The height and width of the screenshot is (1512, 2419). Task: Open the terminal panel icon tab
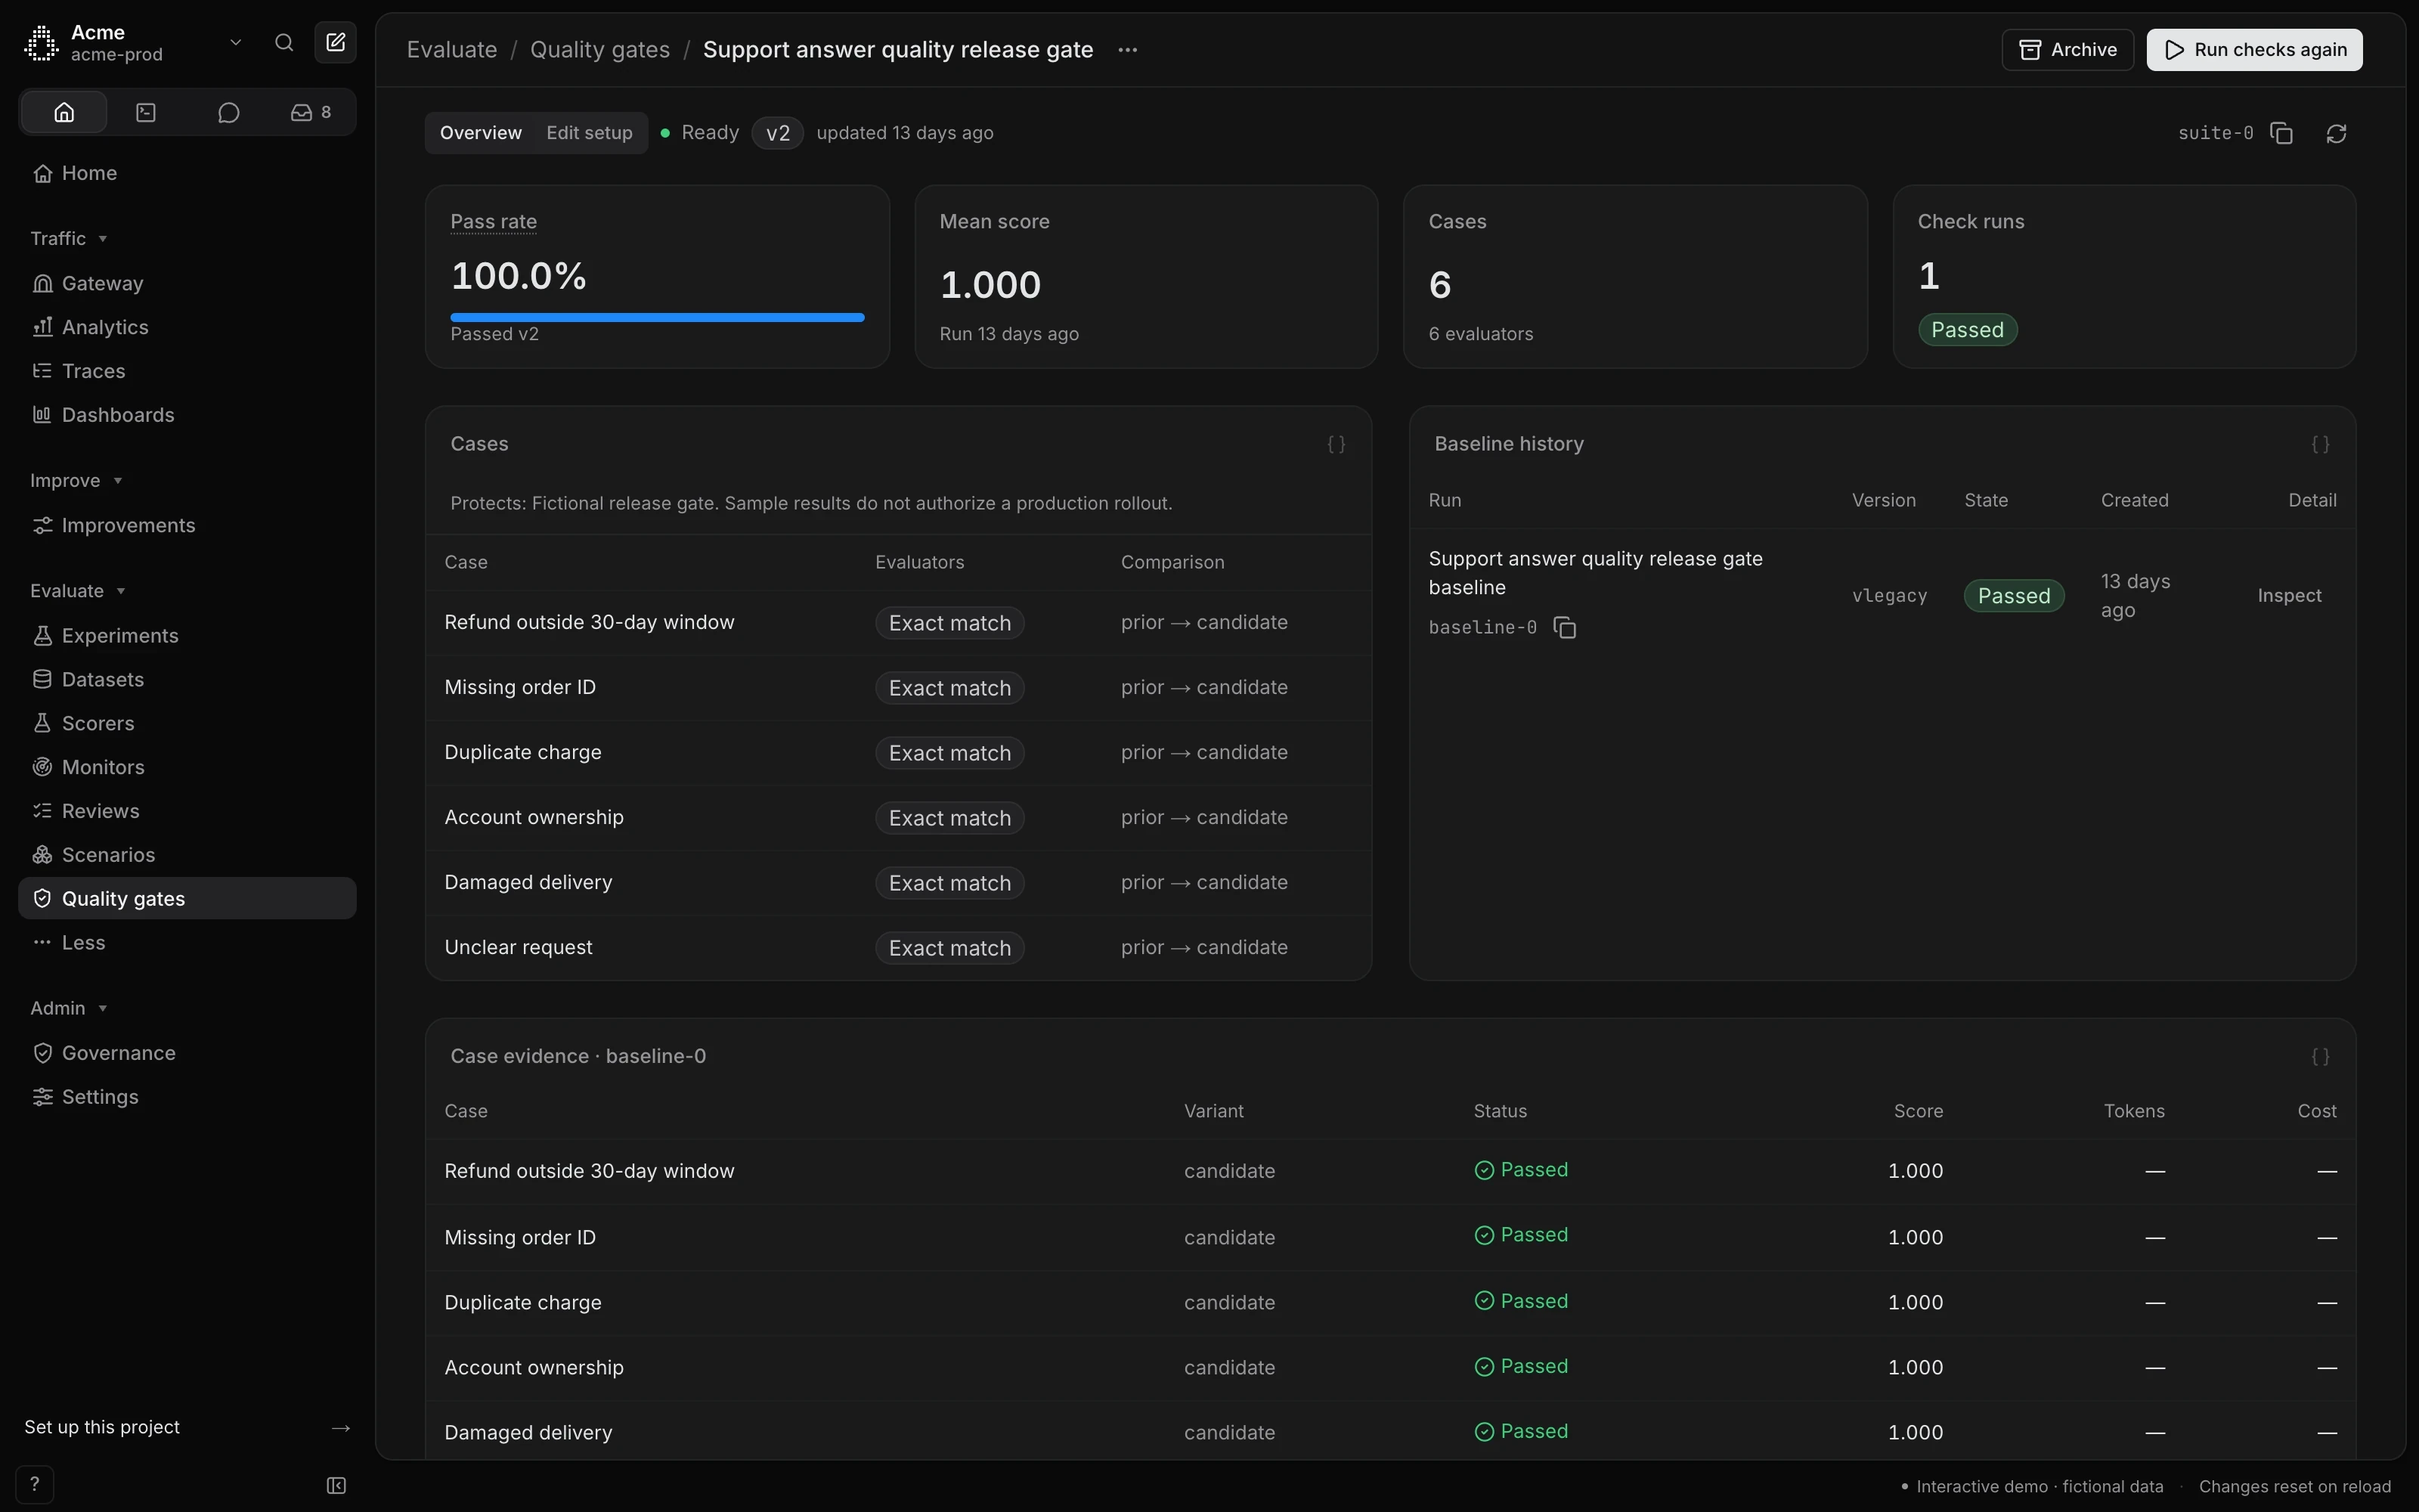click(x=146, y=112)
